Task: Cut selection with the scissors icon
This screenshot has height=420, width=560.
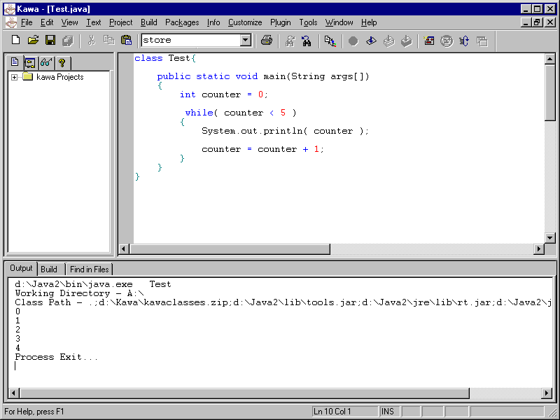Action: (92, 41)
